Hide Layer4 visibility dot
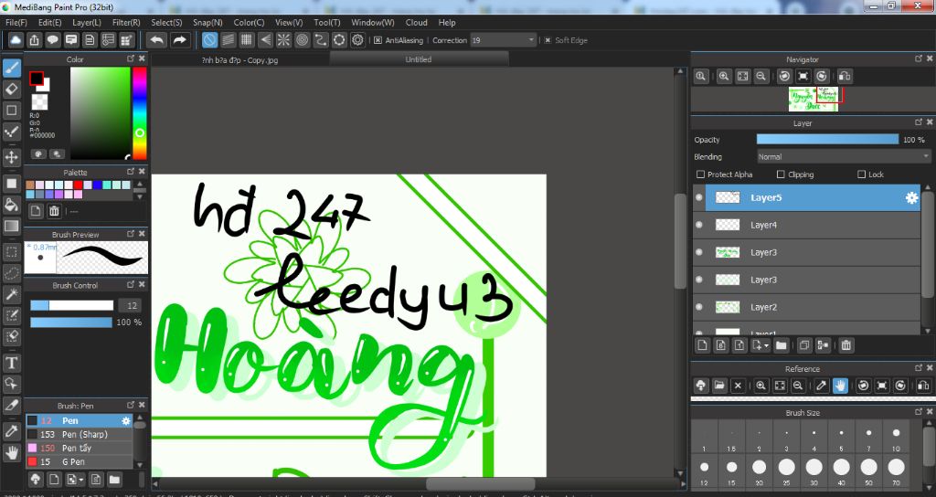Viewport: 936px width, 497px height. tap(699, 225)
